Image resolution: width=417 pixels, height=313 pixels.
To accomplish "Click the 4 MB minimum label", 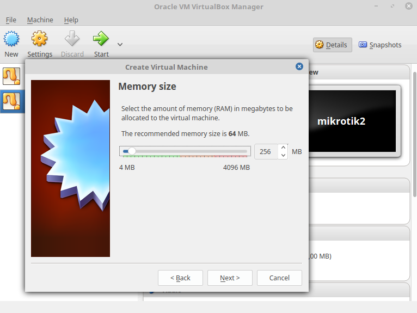I will (127, 168).
